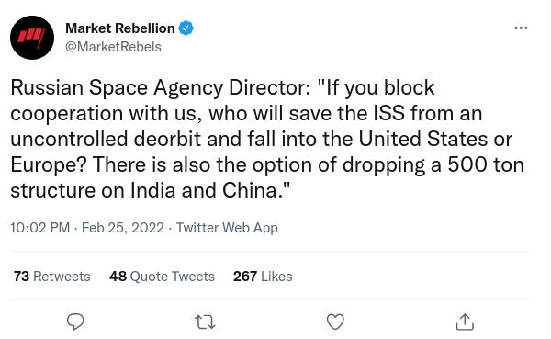Like the tweet with the heart icon
This screenshot has height=339, width=551.
point(335,322)
